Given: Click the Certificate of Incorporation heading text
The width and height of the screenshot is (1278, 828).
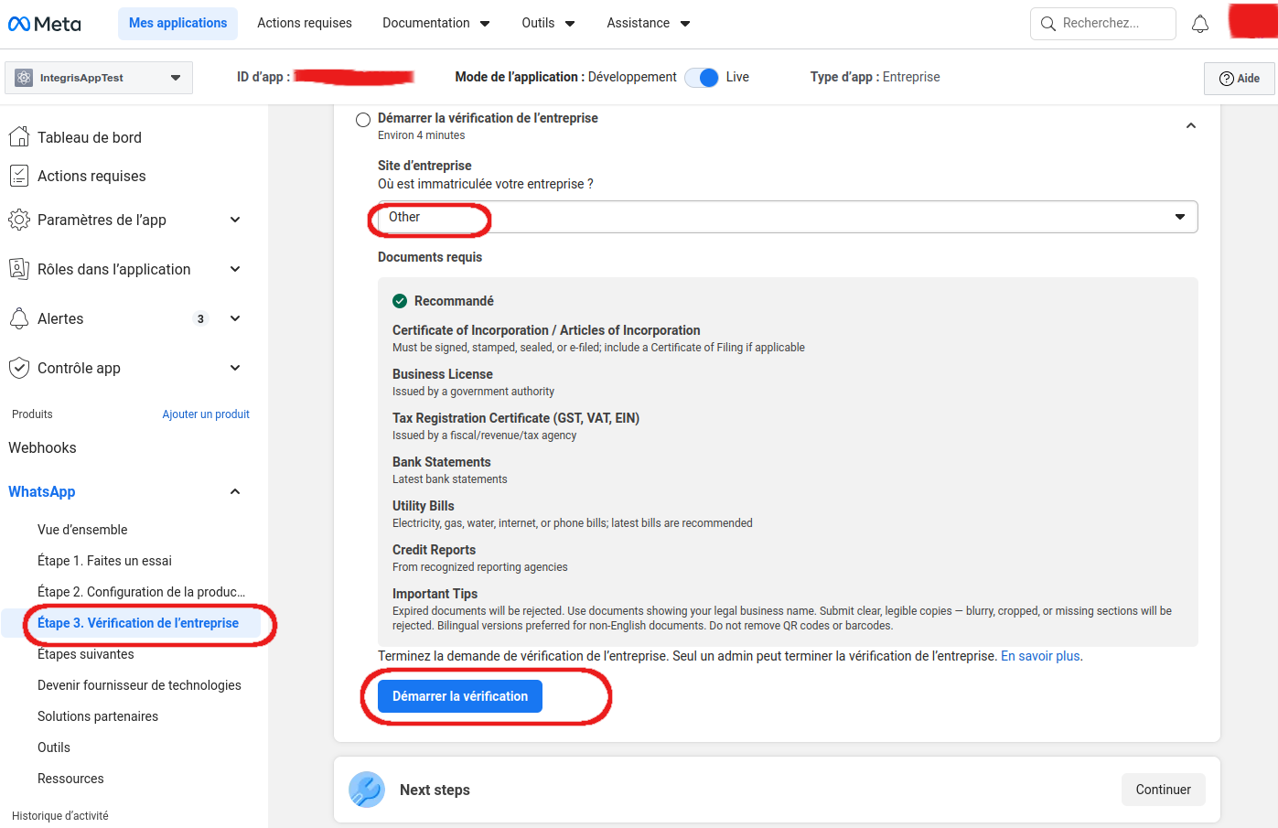Looking at the screenshot, I should [546, 330].
